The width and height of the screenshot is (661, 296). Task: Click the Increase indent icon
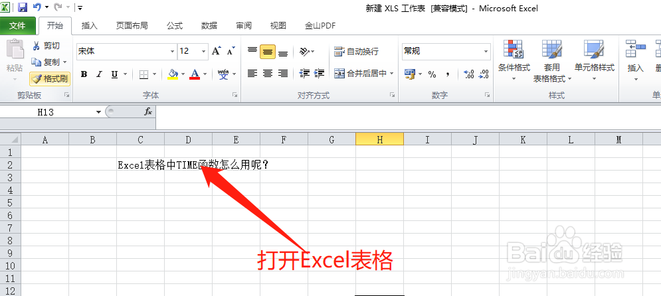pos(320,74)
